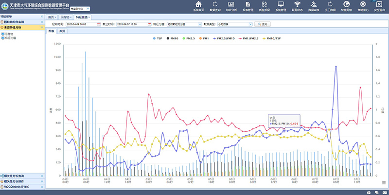Open the chart menu hamburger icon
389x195 pixels.
click(383, 183)
